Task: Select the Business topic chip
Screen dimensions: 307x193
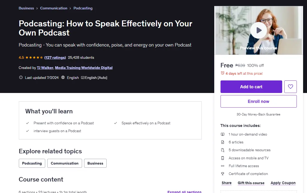Action: 95,163
